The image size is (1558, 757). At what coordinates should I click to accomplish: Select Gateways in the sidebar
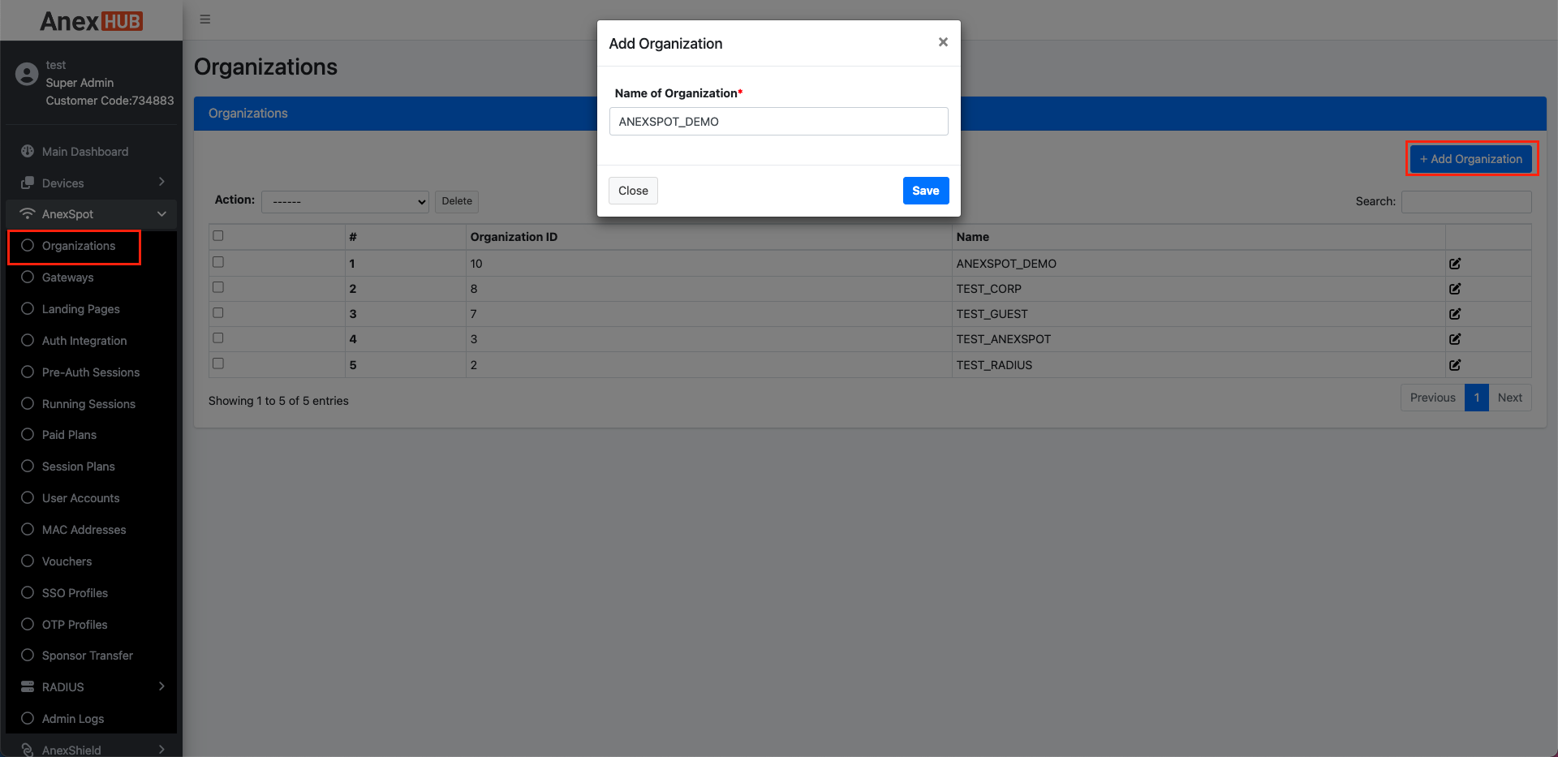[68, 277]
